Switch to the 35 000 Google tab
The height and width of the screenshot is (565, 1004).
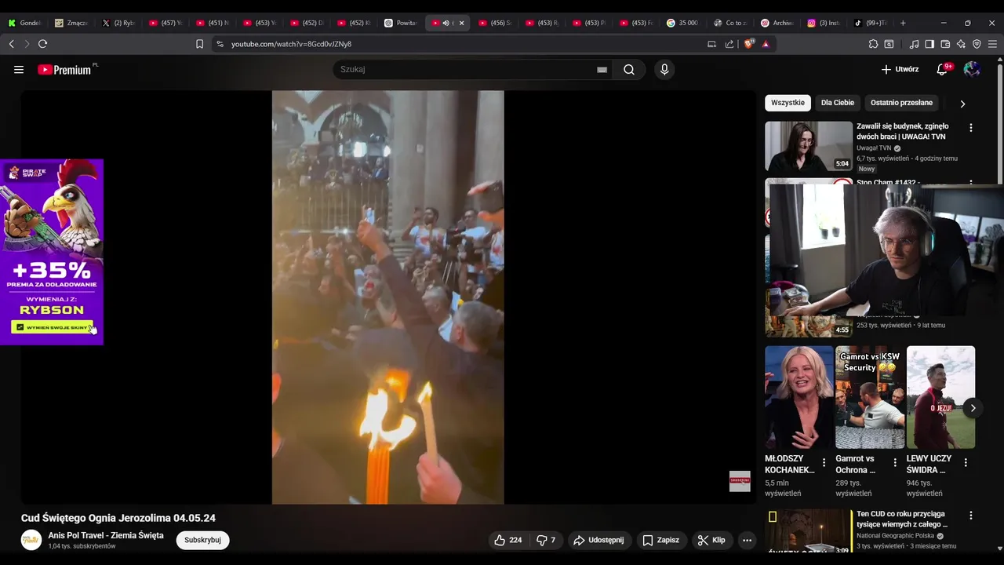click(x=682, y=23)
